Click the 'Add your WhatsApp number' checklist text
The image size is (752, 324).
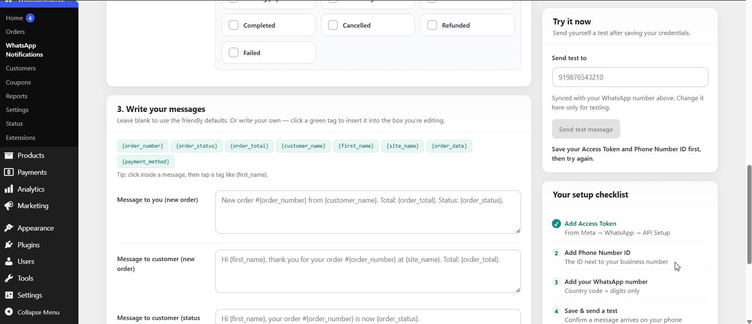(606, 282)
